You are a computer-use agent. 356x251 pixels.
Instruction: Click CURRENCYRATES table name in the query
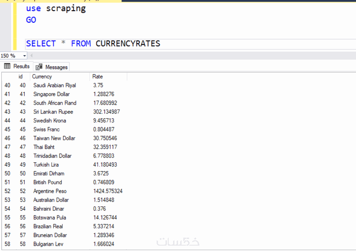[128, 43]
